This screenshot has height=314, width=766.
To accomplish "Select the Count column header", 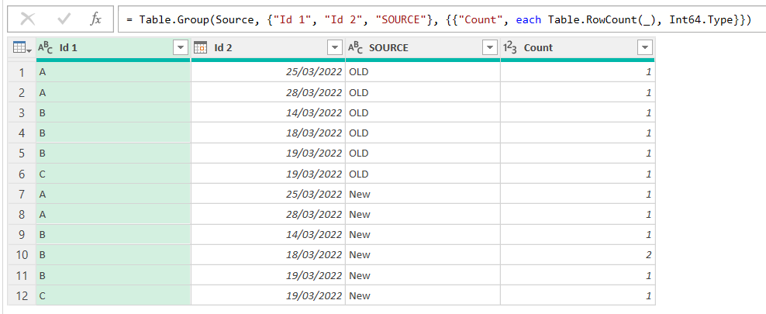I will tap(574, 48).
